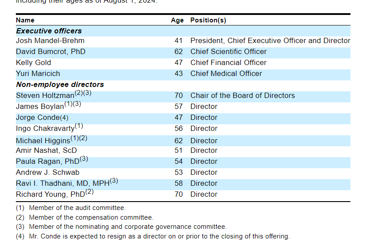Click the name Josh Mandel-Brehm
This screenshot has height=242, width=376.
click(x=50, y=41)
